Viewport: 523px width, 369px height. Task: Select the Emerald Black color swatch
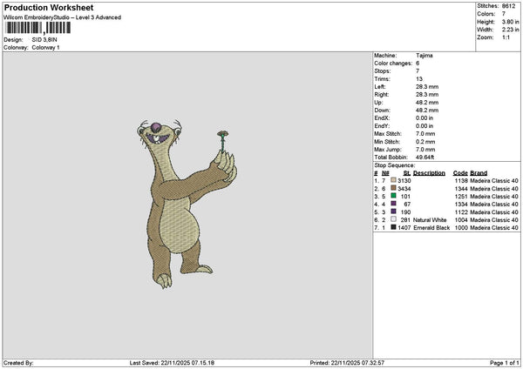tap(394, 227)
